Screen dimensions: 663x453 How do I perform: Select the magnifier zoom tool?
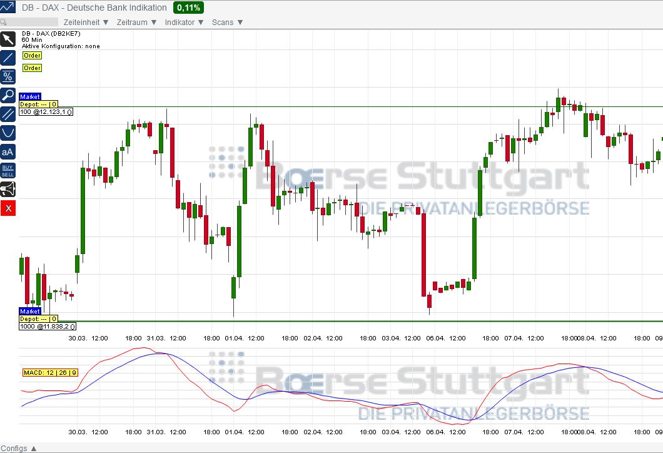pyautogui.click(x=8, y=95)
